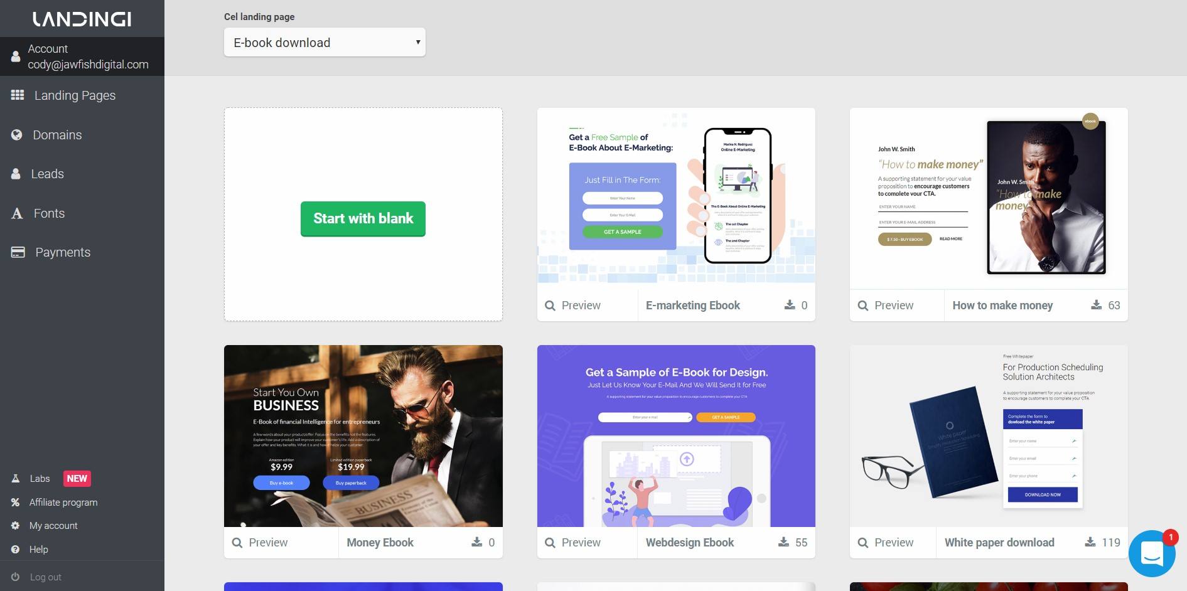
Task: Click the Log out power icon
Action: (16, 577)
